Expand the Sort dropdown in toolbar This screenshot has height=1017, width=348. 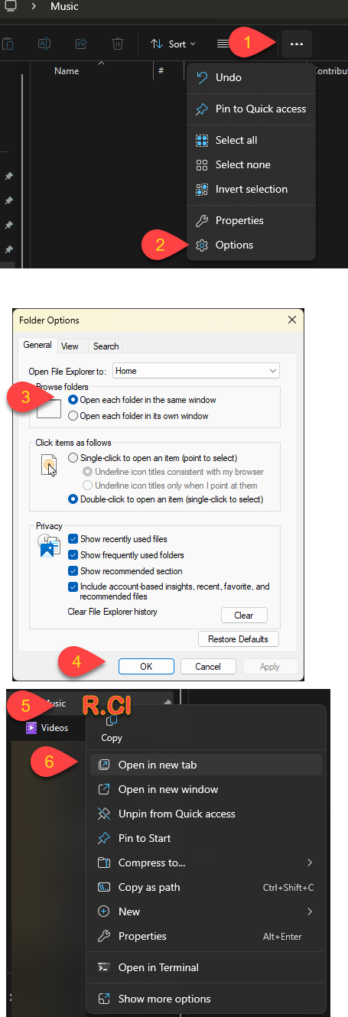[173, 44]
